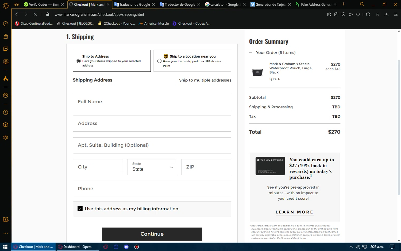Click the ZIP input field
Screen dimensions: 401x251
pyautogui.click(x=206, y=167)
